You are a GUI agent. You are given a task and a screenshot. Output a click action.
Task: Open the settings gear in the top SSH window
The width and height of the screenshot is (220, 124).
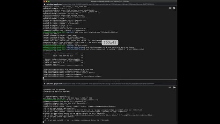pos(174,8)
